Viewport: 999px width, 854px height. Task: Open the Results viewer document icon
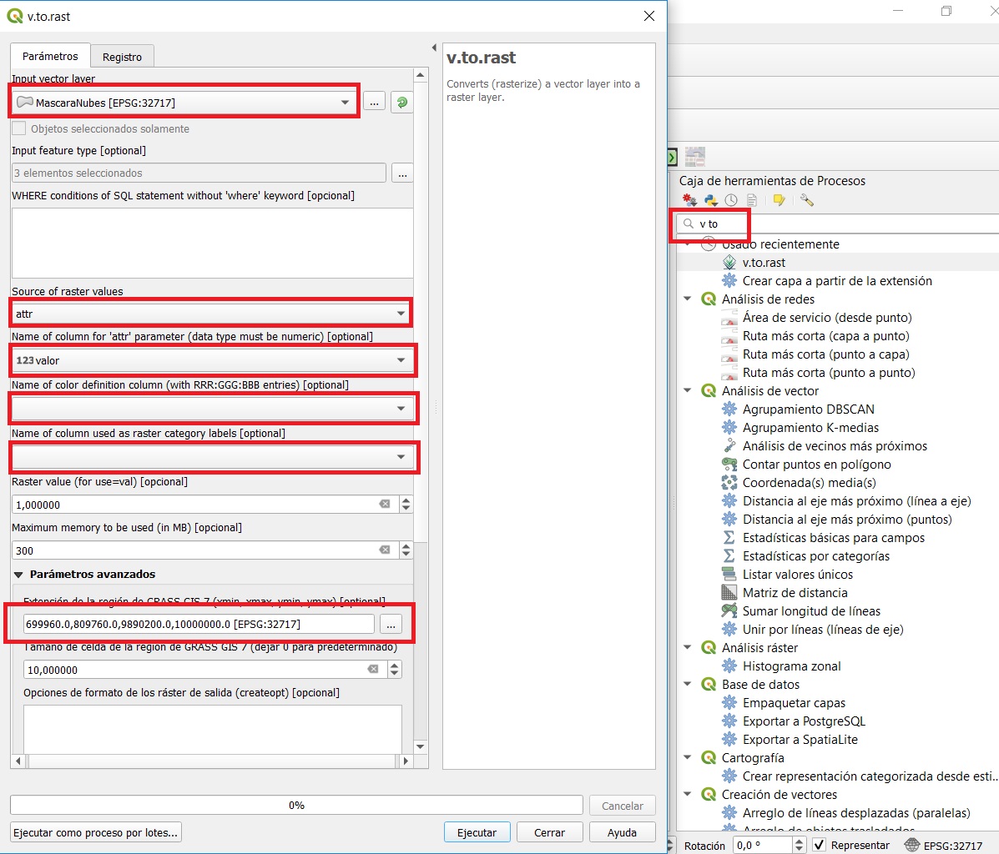[x=752, y=200]
